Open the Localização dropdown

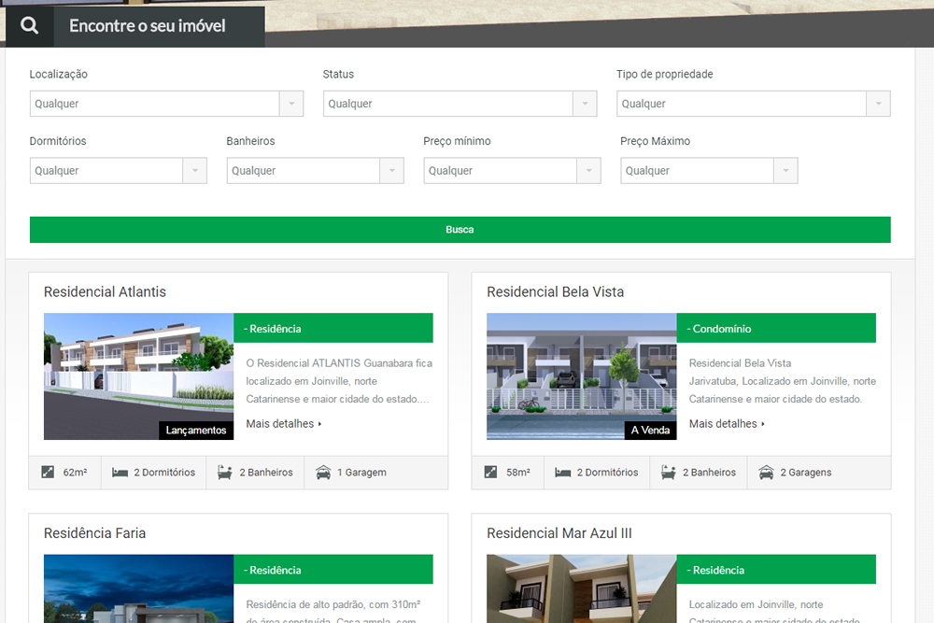point(167,104)
